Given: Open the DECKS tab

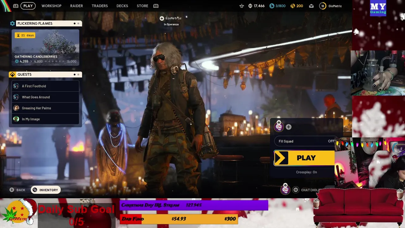Looking at the screenshot, I should 122,6.
